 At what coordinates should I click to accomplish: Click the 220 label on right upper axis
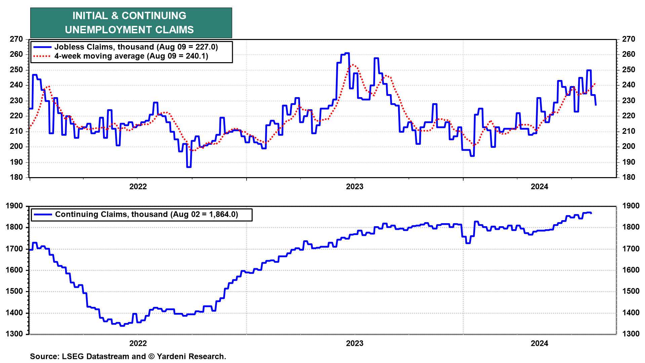tap(629, 116)
